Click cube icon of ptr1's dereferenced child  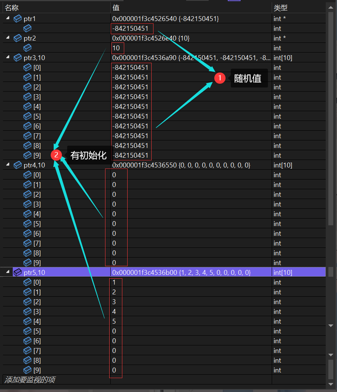pyautogui.click(x=27, y=28)
